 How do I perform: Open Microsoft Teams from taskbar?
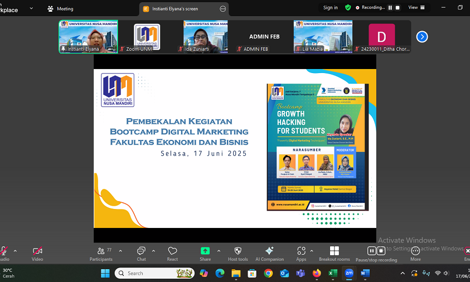coord(301,273)
